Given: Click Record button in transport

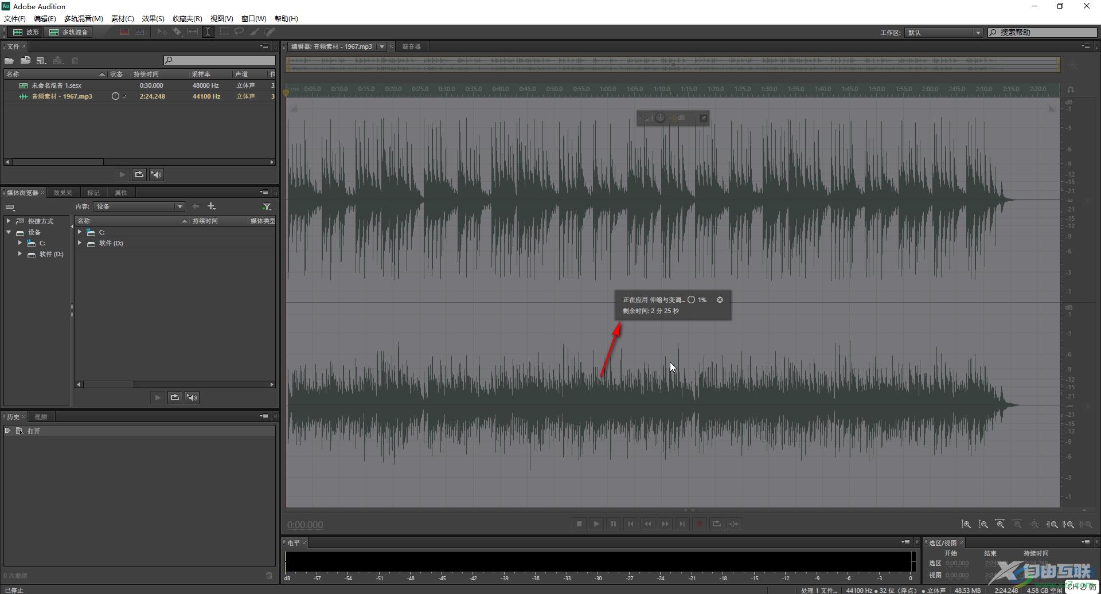Looking at the screenshot, I should (700, 524).
